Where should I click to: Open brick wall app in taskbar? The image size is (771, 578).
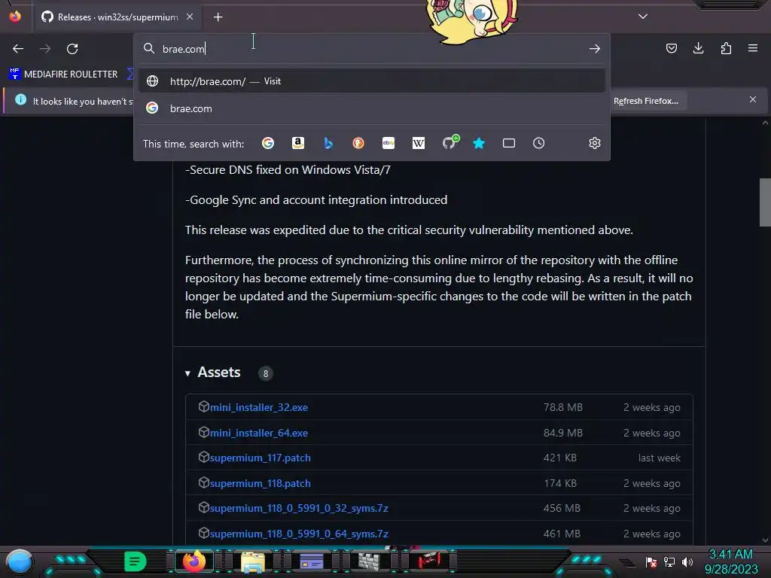(369, 561)
